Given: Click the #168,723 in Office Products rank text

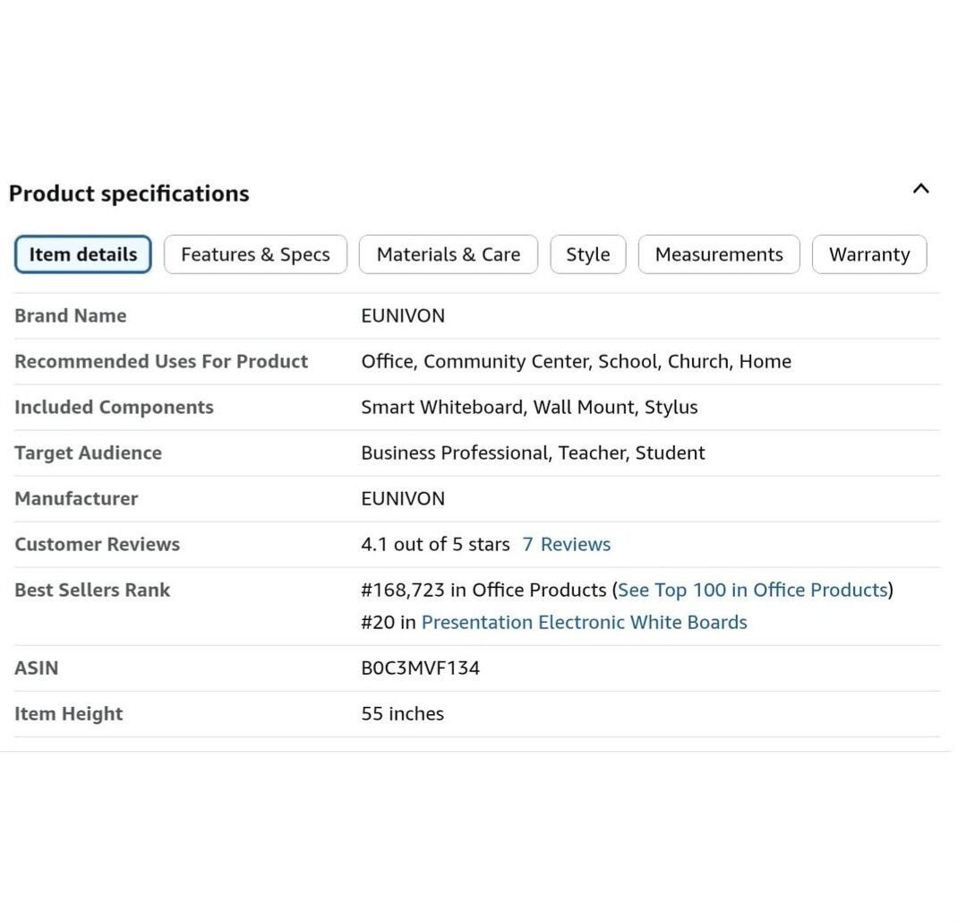Looking at the screenshot, I should click(x=483, y=591).
